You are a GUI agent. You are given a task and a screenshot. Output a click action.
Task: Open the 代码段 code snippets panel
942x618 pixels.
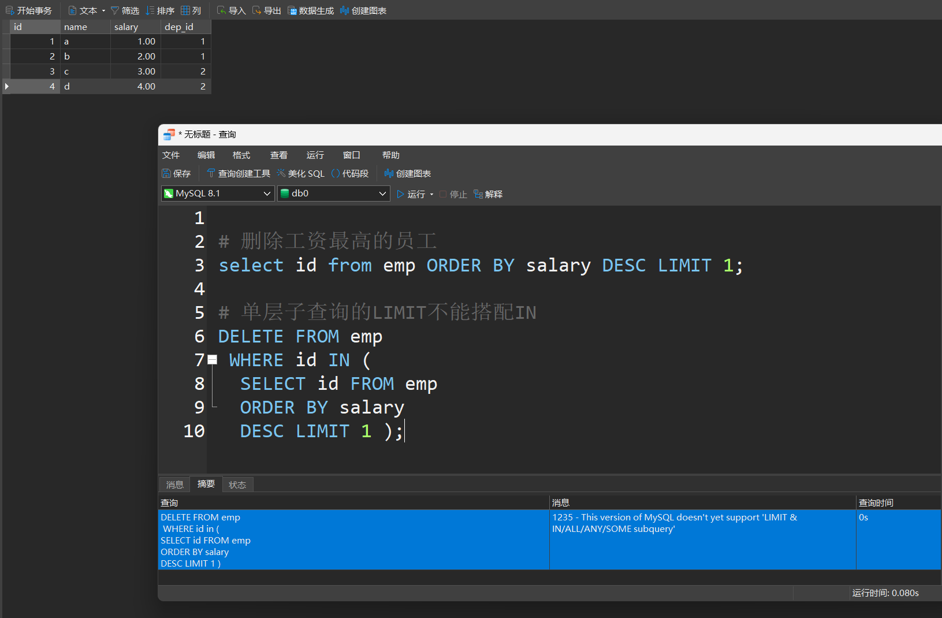[350, 173]
